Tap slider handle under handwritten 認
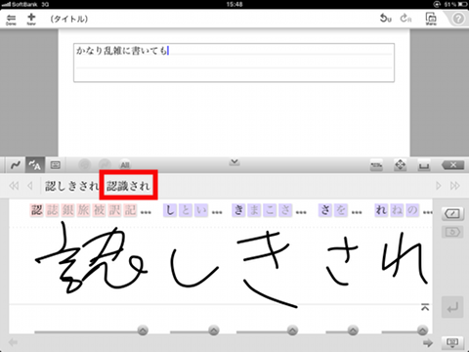The width and height of the screenshot is (469, 352). pos(143,330)
